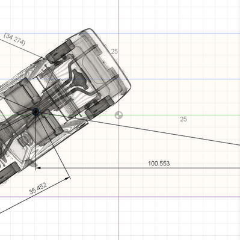Select the 100.553 dimension label
The width and height of the screenshot is (240, 240).
click(159, 164)
